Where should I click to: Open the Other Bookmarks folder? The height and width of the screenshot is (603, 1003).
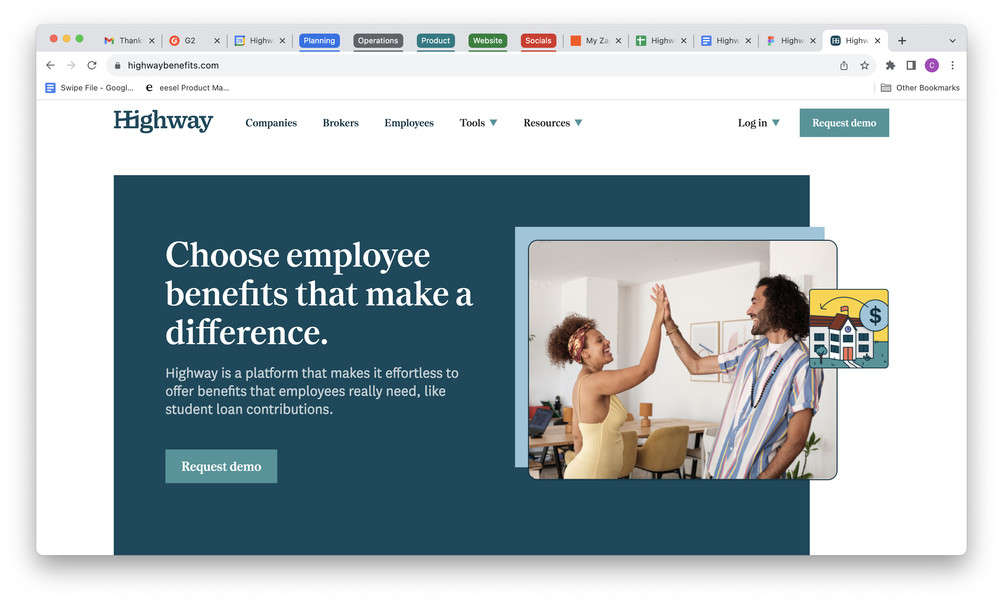920,88
